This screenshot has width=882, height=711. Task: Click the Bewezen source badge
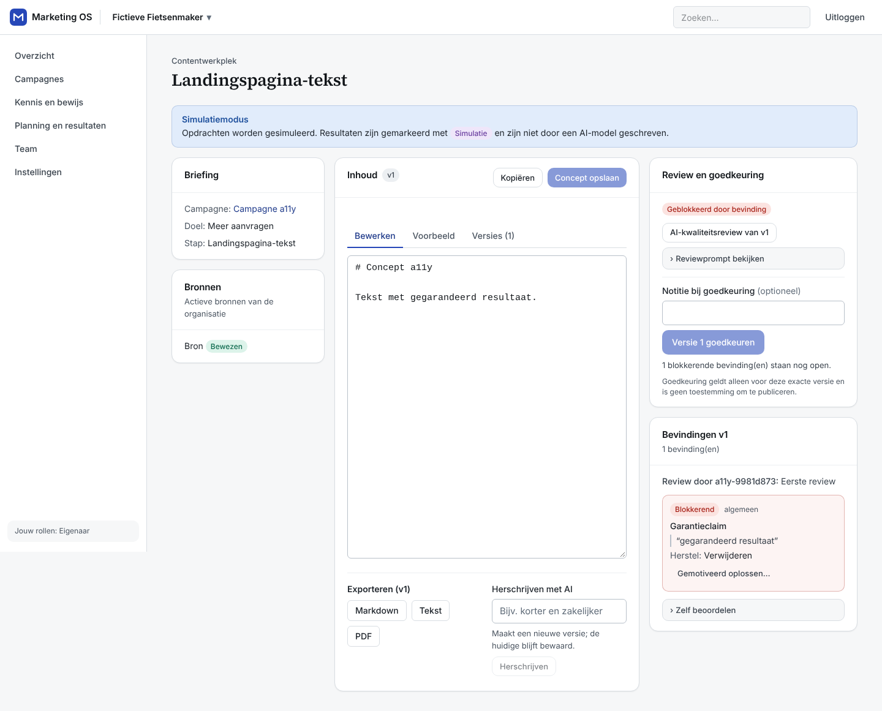227,347
